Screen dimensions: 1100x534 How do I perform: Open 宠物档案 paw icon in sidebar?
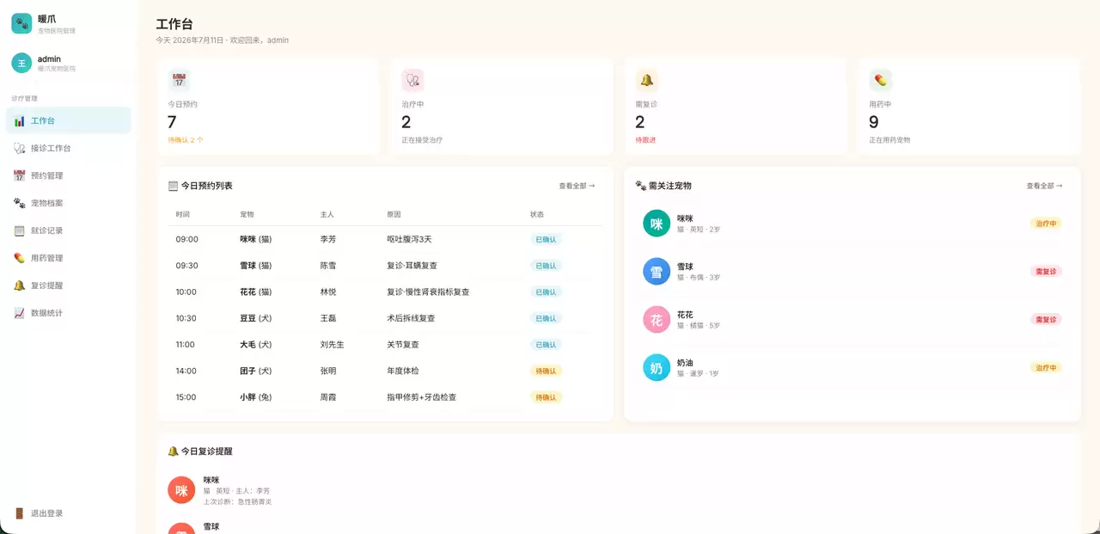point(19,203)
